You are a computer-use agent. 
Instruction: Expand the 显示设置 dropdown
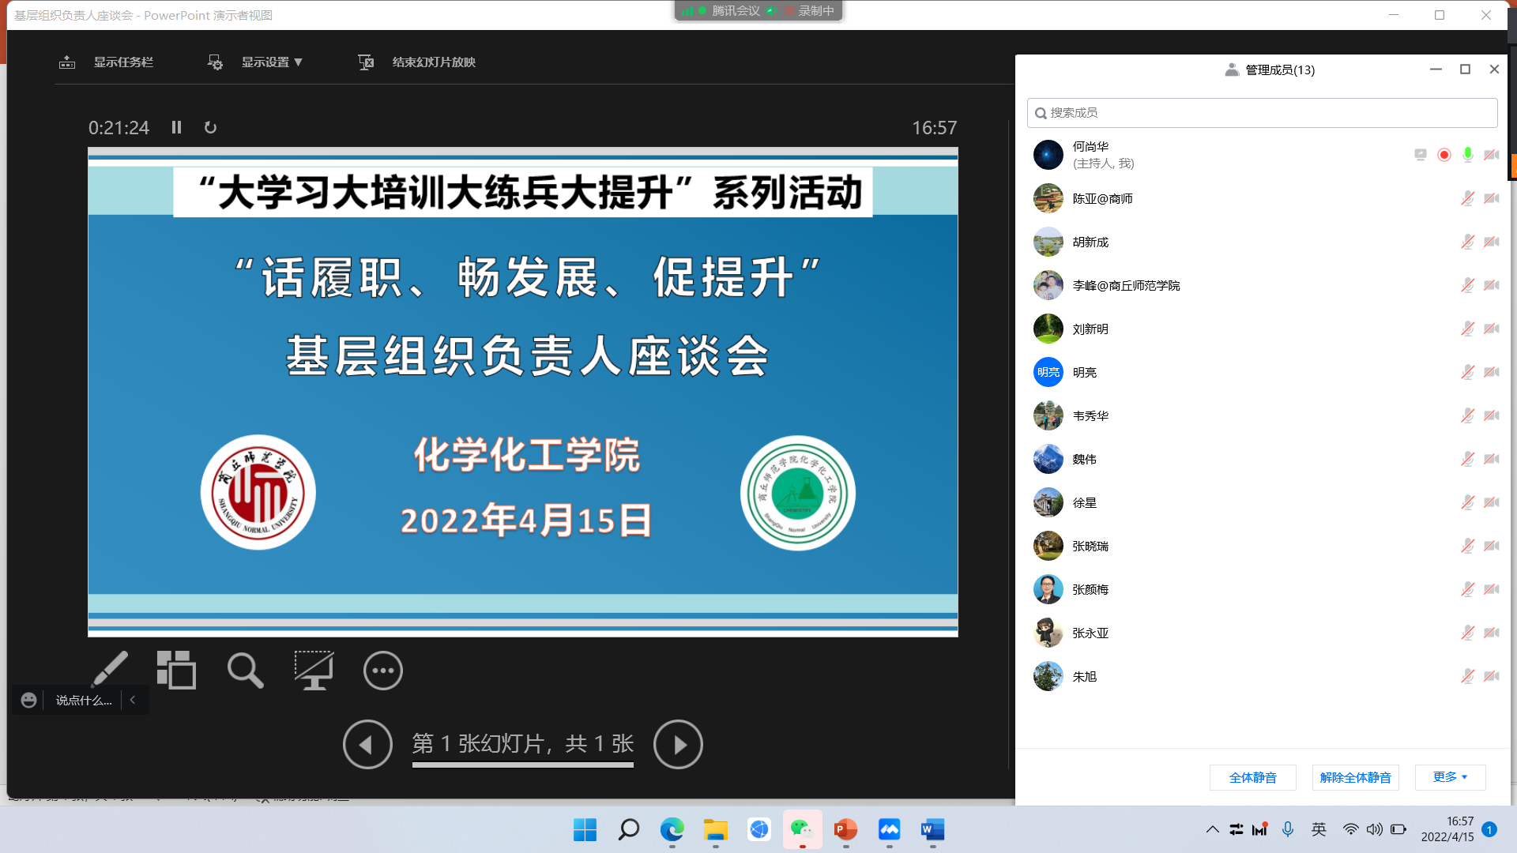(x=271, y=62)
